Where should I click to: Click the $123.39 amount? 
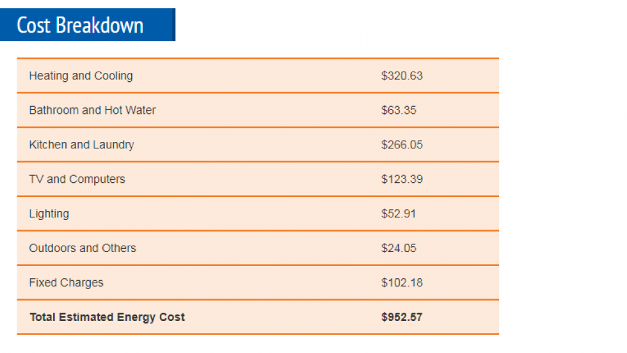402,179
